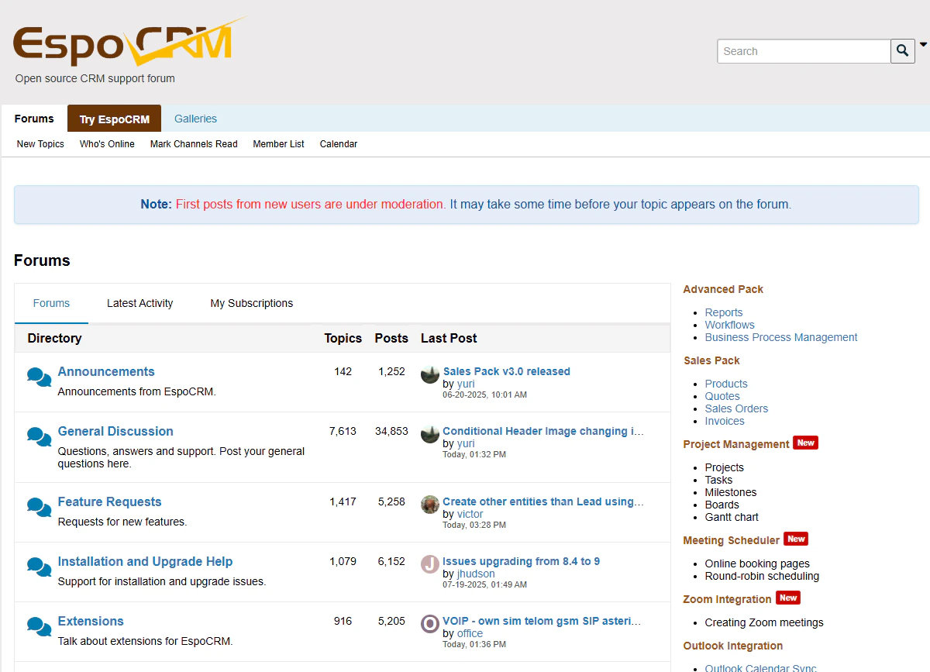
Task: Click the '34,853' posts count
Action: tap(391, 431)
